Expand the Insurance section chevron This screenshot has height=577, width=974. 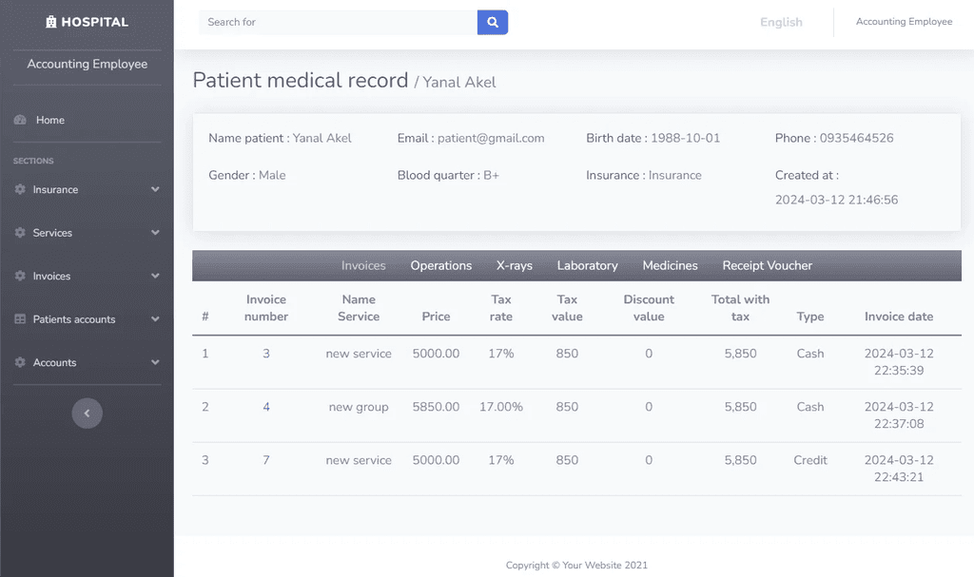[x=155, y=189]
